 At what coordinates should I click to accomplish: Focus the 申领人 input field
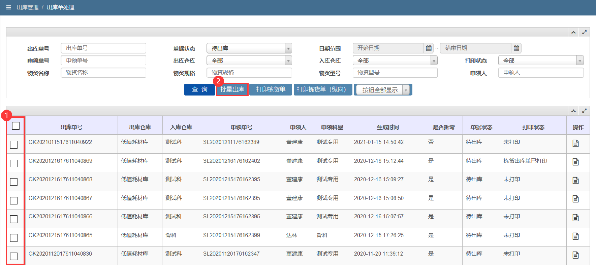pos(541,73)
